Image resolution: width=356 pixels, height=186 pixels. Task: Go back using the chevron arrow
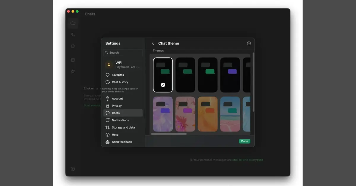pos(153,44)
